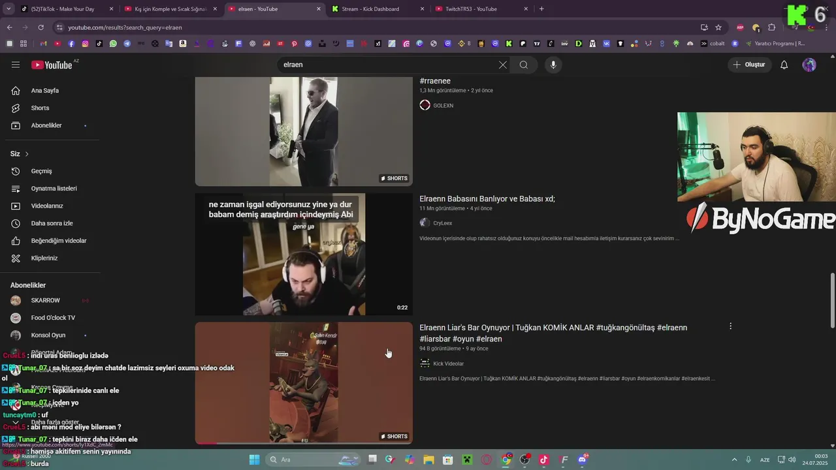
Task: Open three-dot menu for Liar's Bar video
Action: click(x=730, y=326)
